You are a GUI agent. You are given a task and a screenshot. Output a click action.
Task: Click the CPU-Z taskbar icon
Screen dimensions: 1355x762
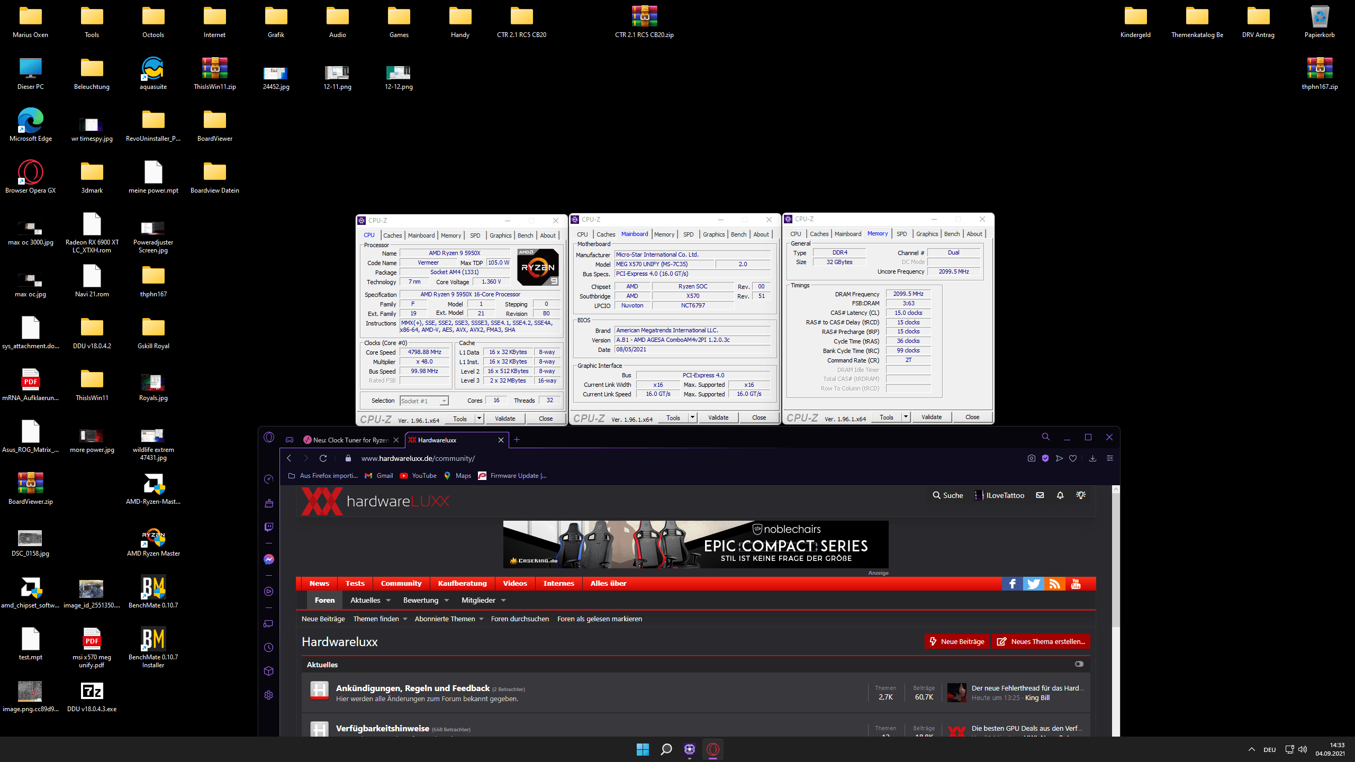tap(689, 749)
